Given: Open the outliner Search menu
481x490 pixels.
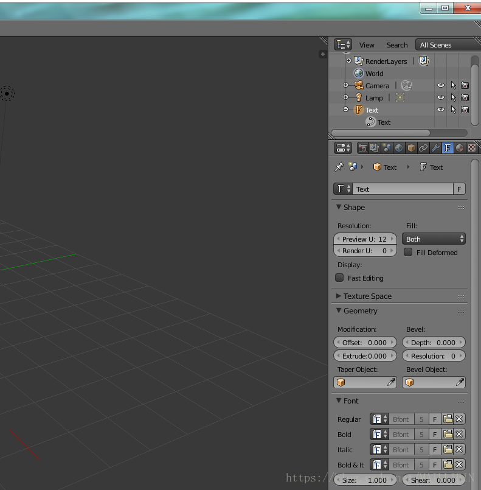Looking at the screenshot, I should point(397,45).
